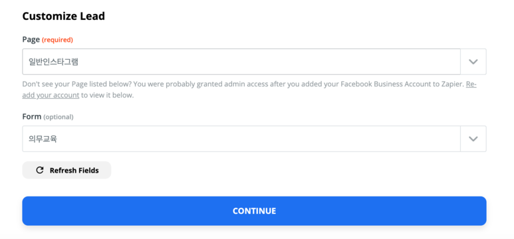Click the gray (optional) tag

[59, 117]
